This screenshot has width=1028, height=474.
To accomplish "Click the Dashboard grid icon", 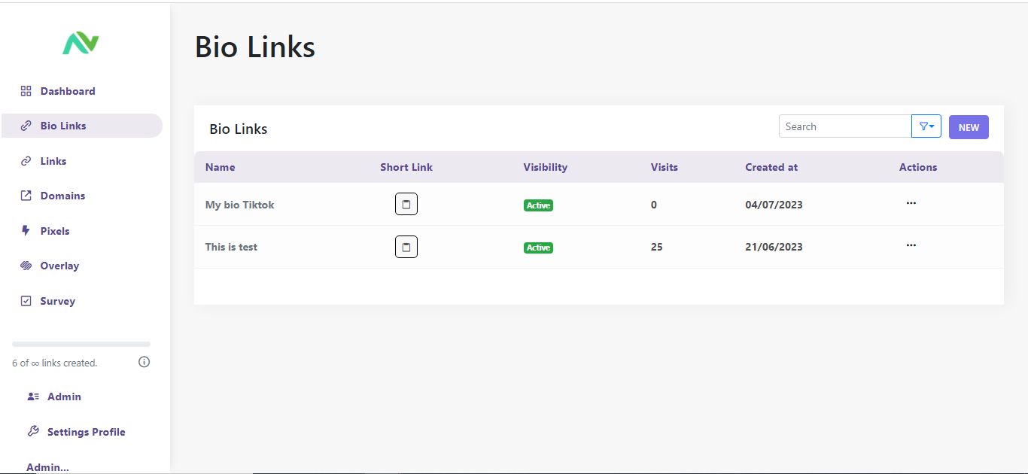I will (26, 91).
